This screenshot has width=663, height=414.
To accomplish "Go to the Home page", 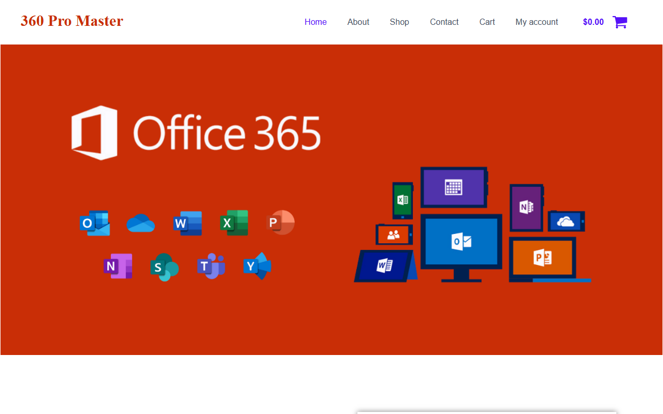I will click(315, 22).
